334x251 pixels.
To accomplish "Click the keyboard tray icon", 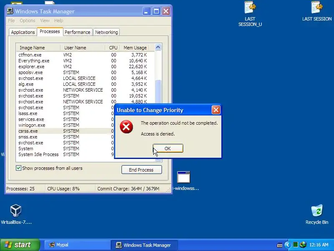I will (280, 245).
